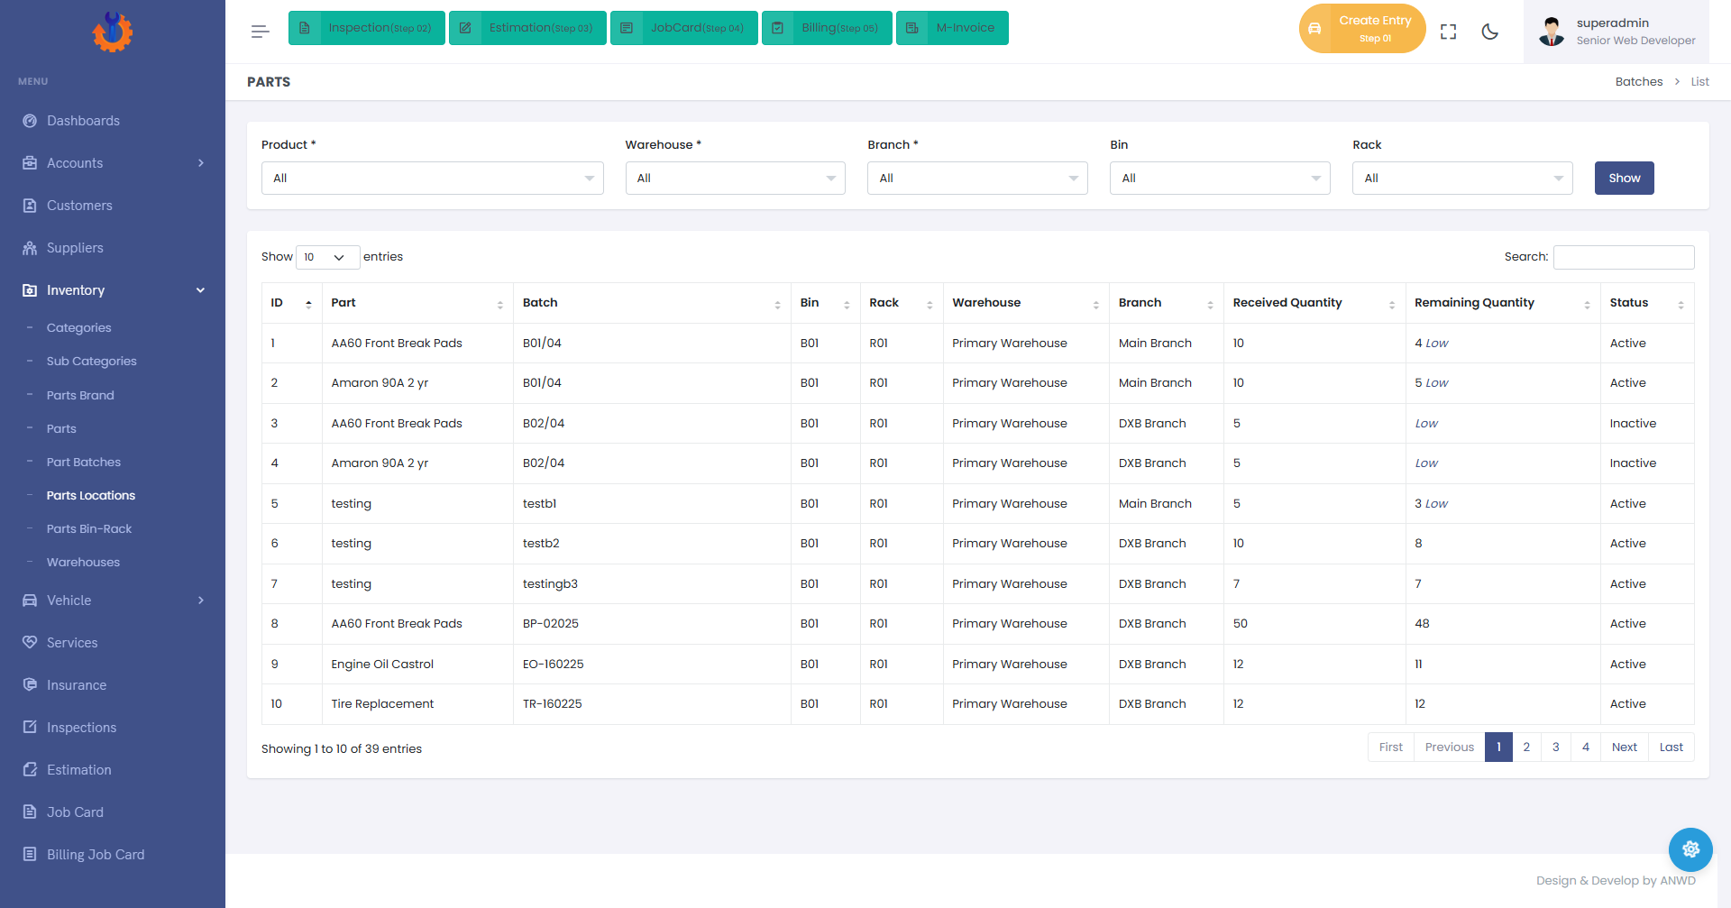Click the part name 'Engine Oil Castrol'
This screenshot has width=1731, height=908.
(x=382, y=665)
